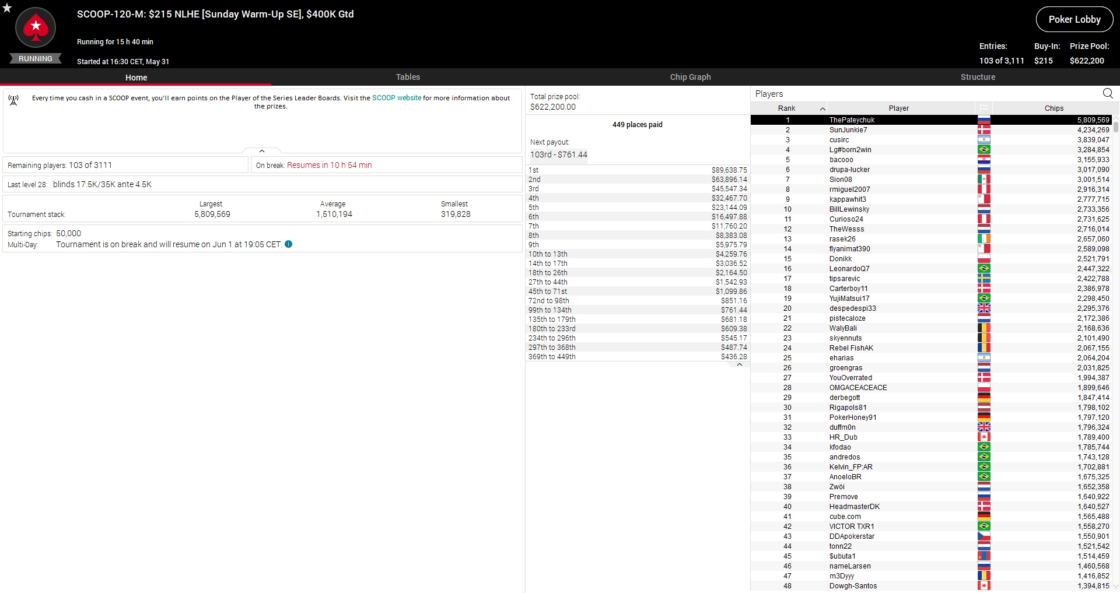The height and width of the screenshot is (593, 1120).
Task: Click flag icon next to ThePateychuk
Action: coord(984,120)
